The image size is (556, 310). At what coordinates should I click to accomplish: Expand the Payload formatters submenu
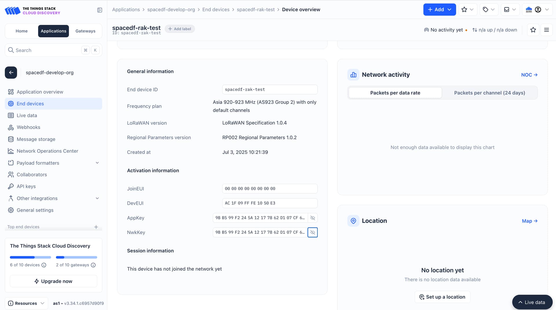point(97,163)
